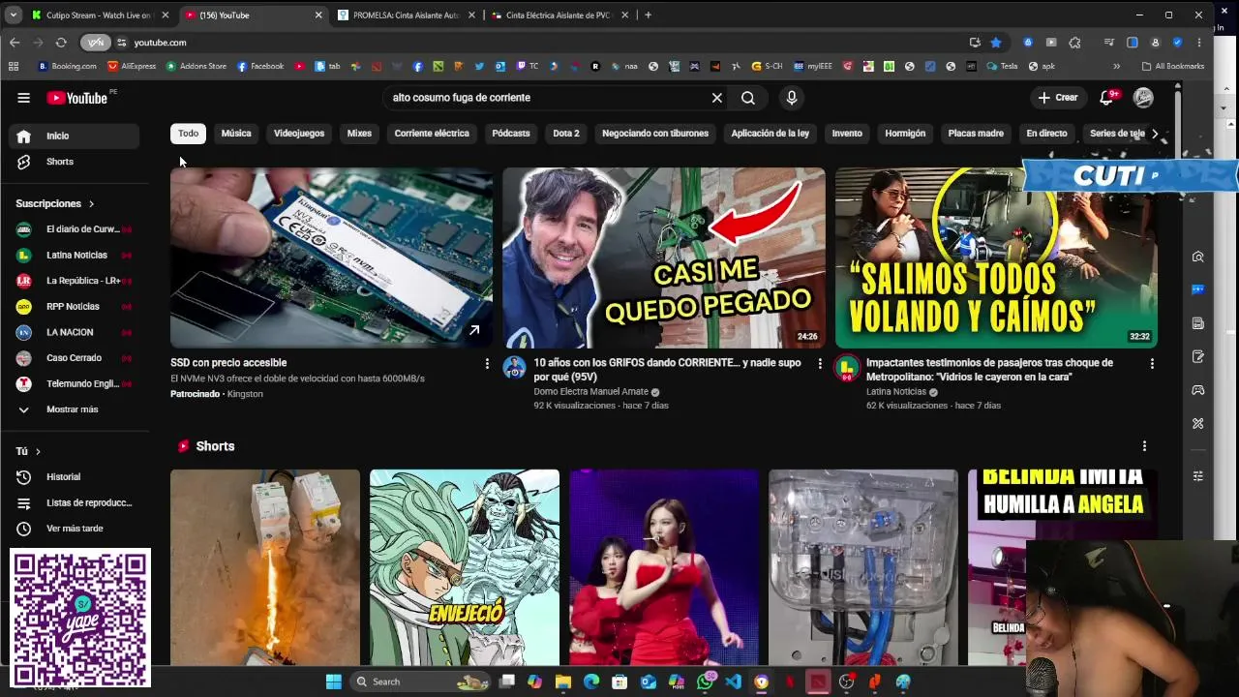1239x697 pixels.
Task: Open the browser extensions puzzle icon
Action: click(1074, 43)
